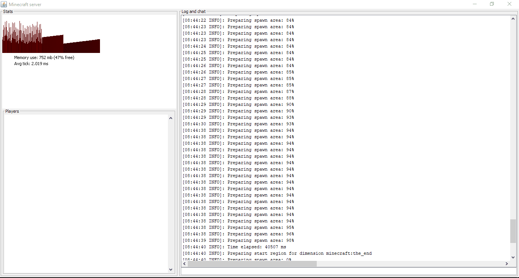The height and width of the screenshot is (278, 519).
Task: Click the 08:44:26 'Preparing spawn area: 85%' line
Action: coord(238,72)
